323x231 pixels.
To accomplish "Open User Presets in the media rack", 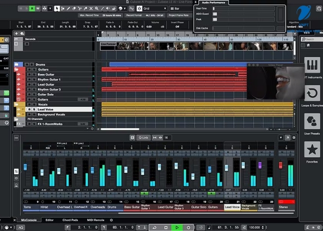I will click(x=312, y=121).
